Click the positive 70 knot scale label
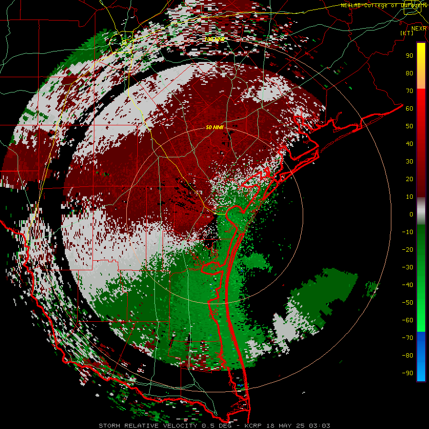 (x=409, y=91)
